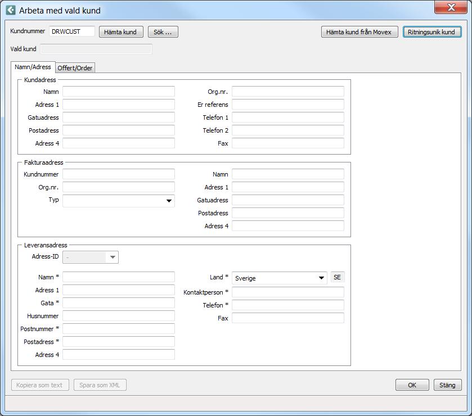Click the Kundadress Telefon 2 field
Screen dimensions: 472x416
[x=288, y=130]
